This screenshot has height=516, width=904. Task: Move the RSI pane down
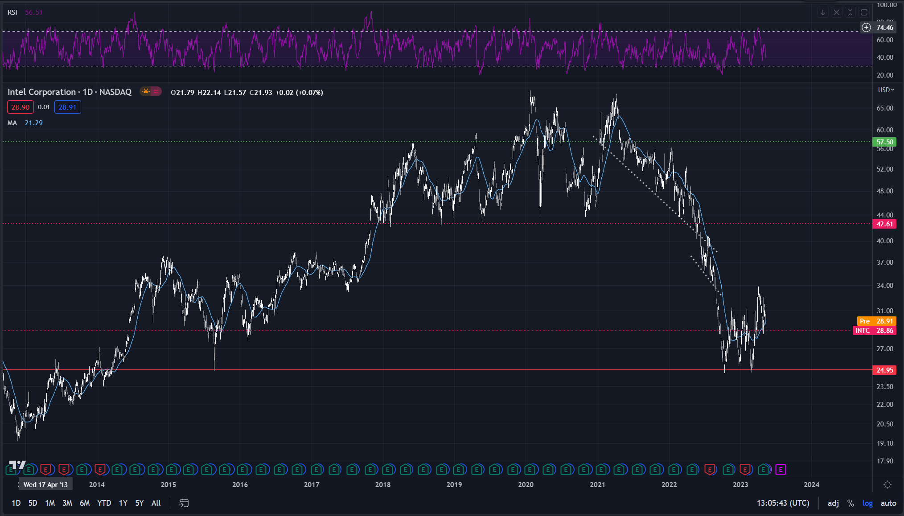tap(823, 12)
